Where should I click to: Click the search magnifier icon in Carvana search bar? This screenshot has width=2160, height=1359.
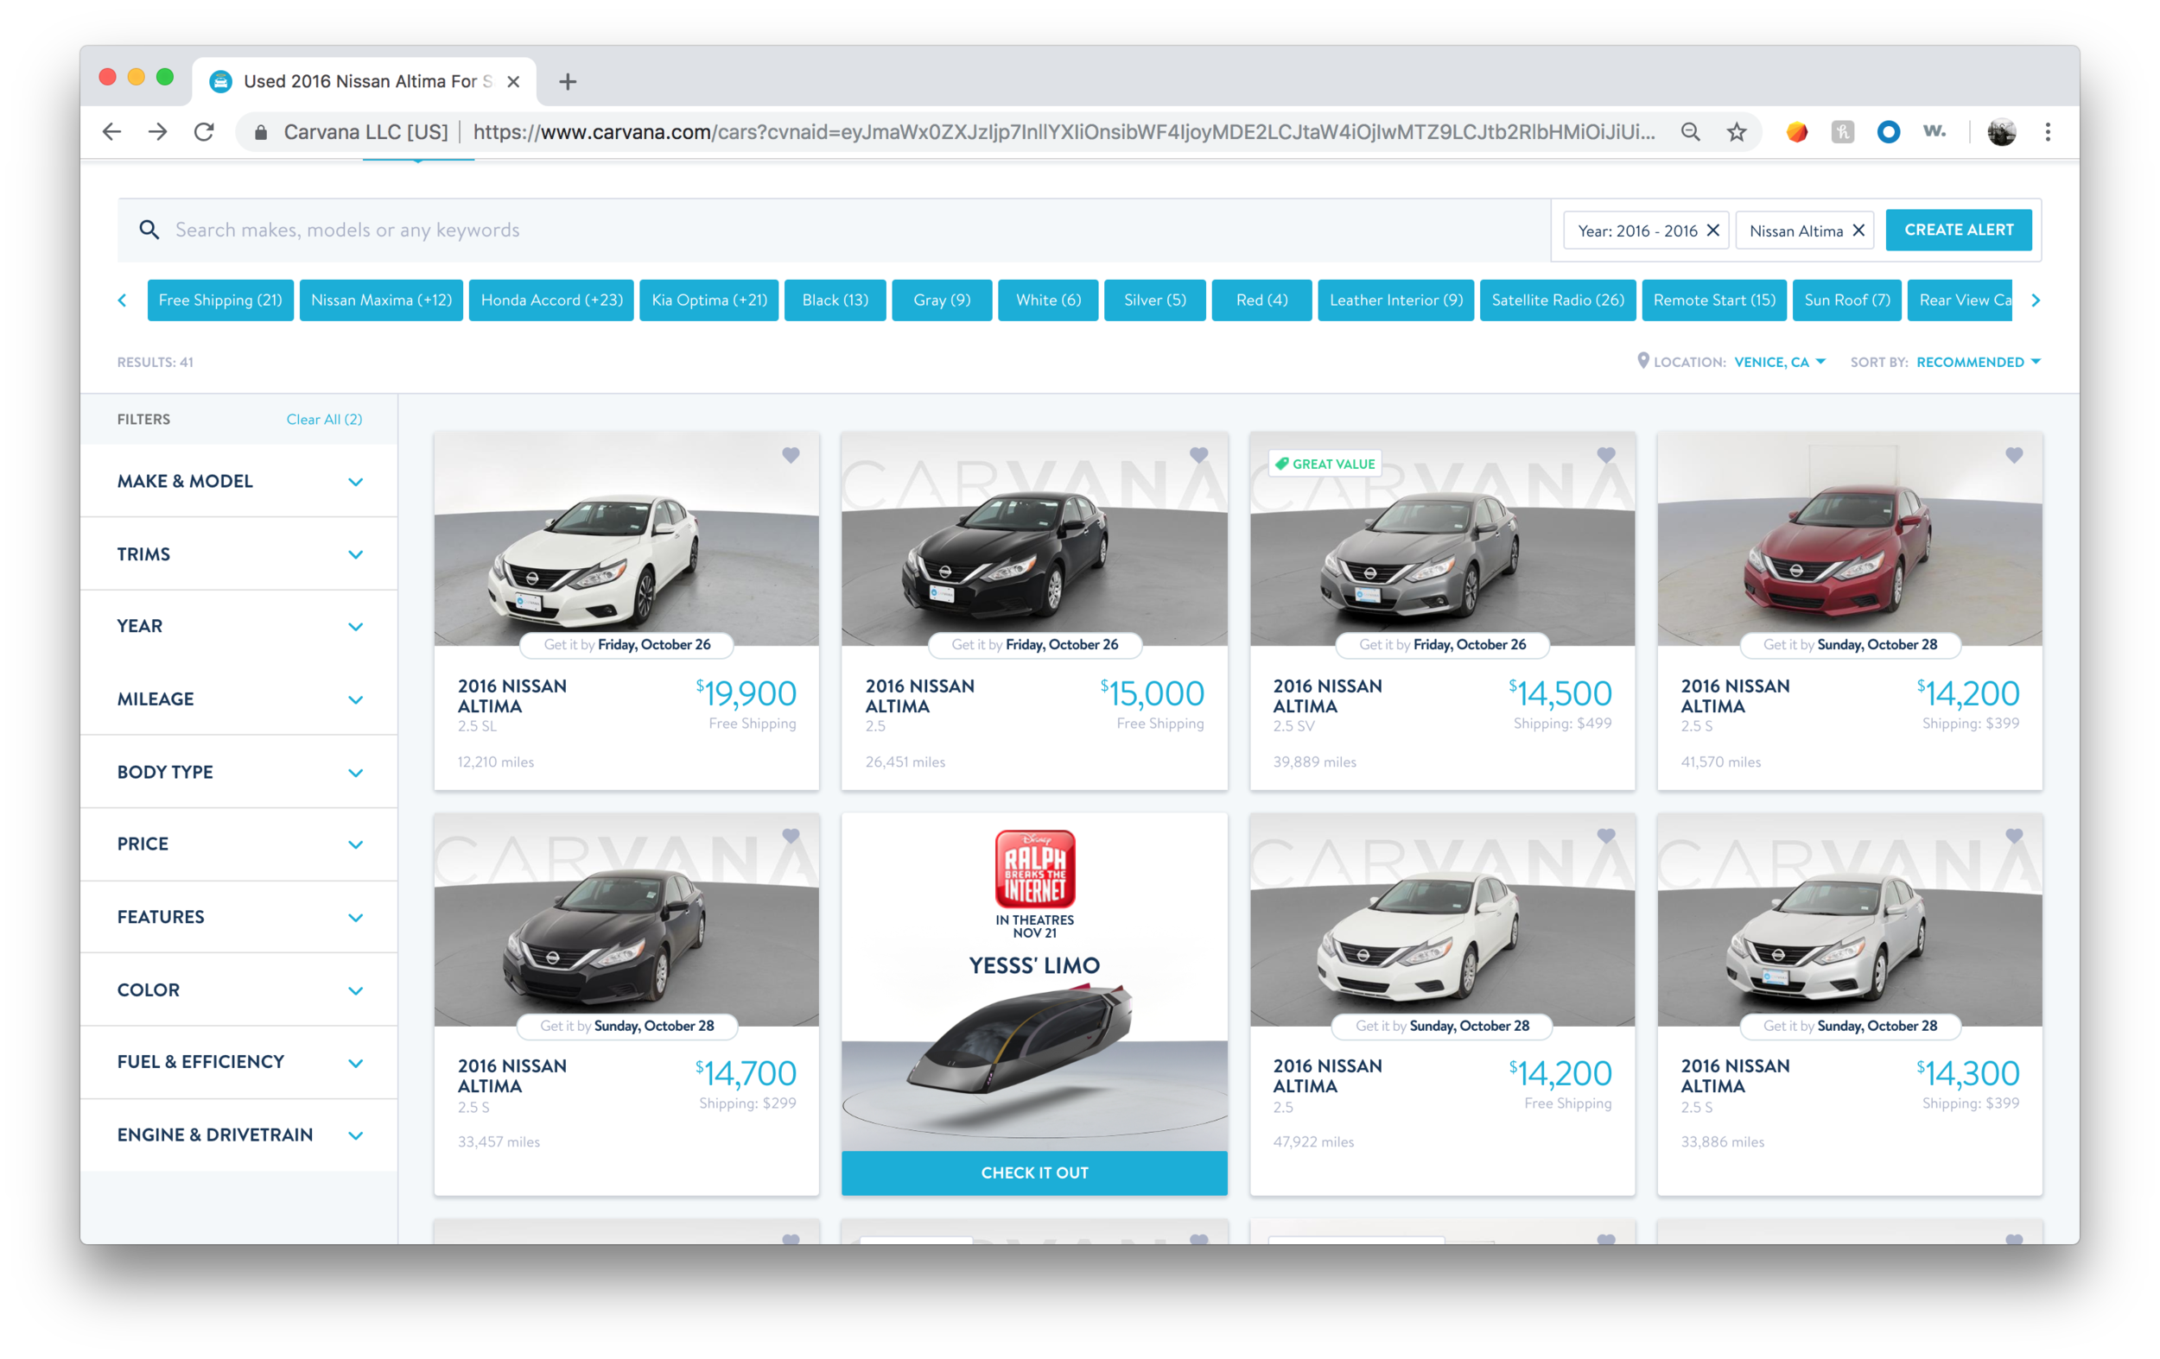click(149, 231)
